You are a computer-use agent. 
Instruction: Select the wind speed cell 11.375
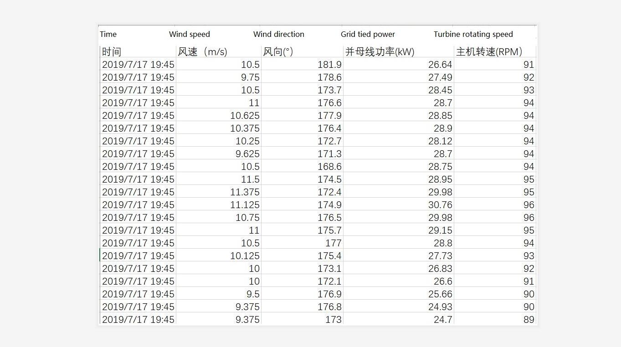pyautogui.click(x=218, y=192)
